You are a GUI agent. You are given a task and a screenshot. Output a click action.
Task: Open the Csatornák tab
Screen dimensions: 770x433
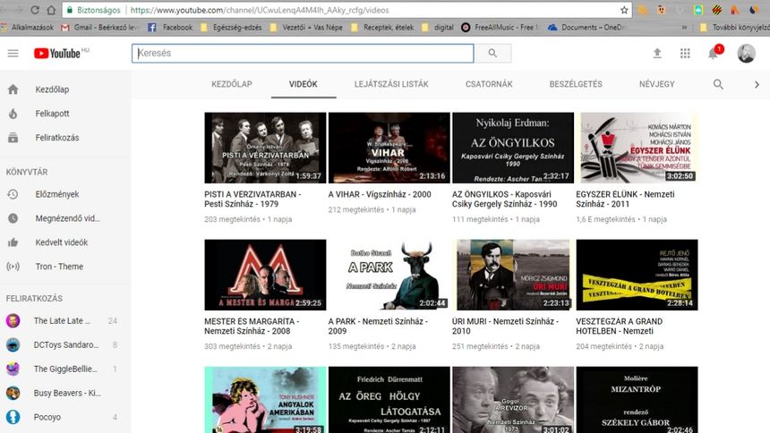click(x=489, y=84)
